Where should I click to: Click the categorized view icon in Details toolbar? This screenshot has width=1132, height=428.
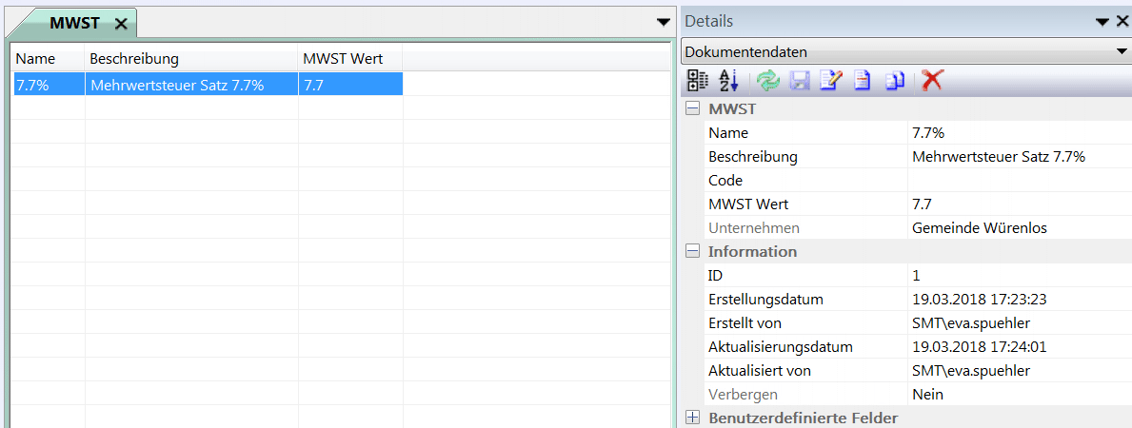click(697, 81)
